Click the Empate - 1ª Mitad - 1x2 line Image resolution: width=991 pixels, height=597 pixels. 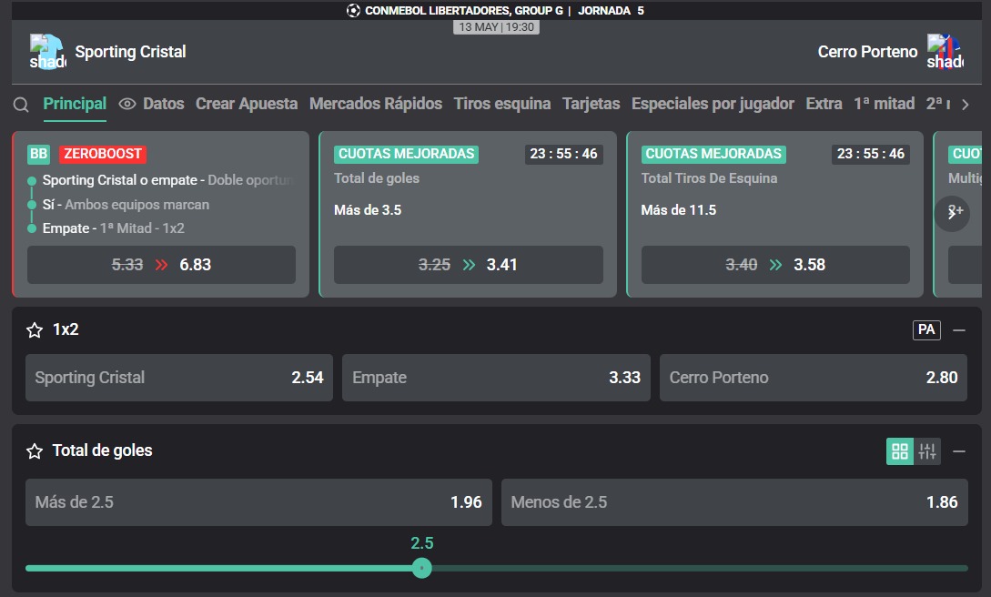[113, 228]
